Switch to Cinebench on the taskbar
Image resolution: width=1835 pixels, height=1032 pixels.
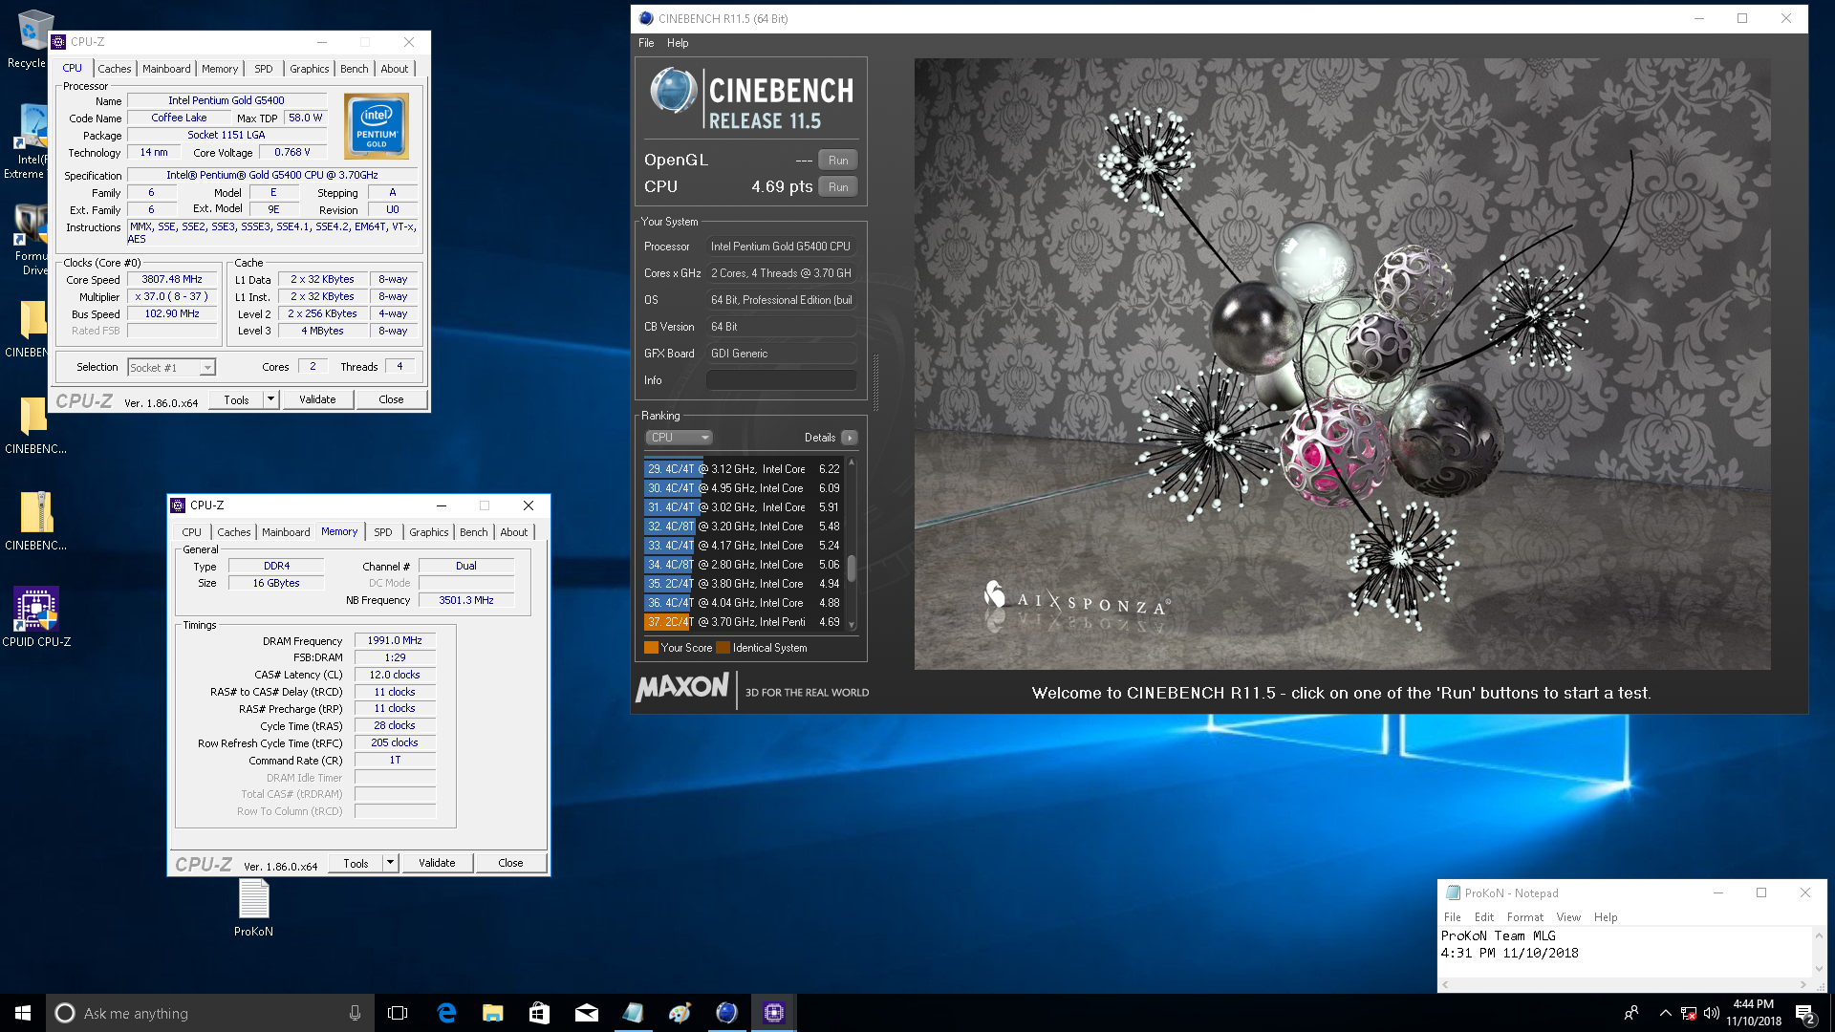726,1013
